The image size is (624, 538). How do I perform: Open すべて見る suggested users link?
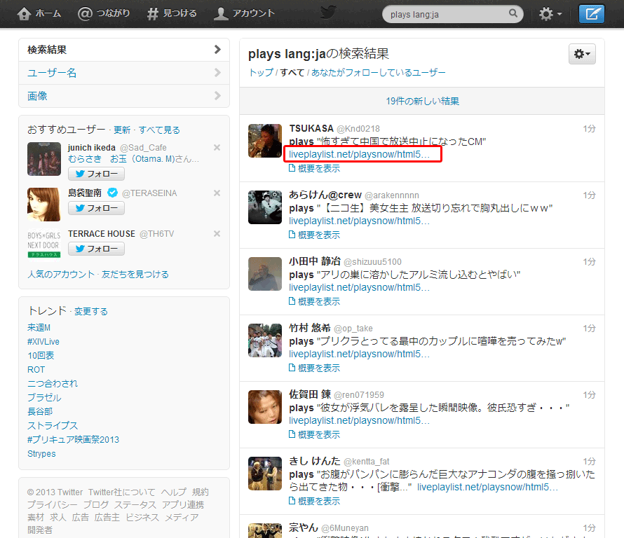(x=159, y=130)
